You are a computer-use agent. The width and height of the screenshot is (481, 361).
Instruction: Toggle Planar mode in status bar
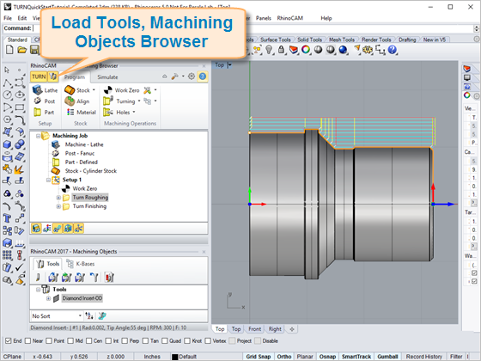coord(305,357)
